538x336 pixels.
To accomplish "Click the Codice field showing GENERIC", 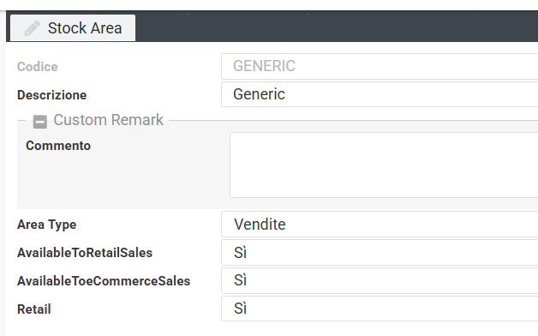I will [380, 66].
